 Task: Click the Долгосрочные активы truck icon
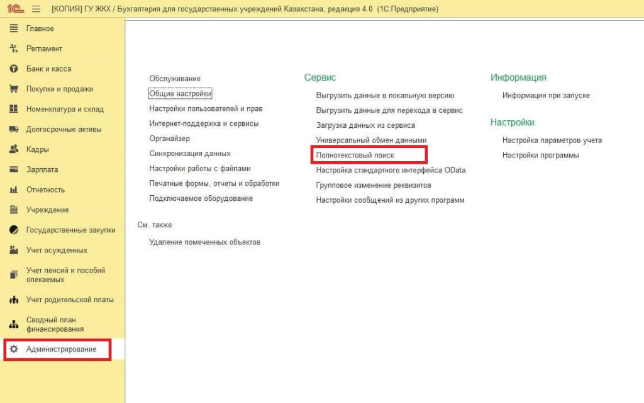point(13,129)
